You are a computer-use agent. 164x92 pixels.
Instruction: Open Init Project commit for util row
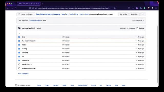66,56
